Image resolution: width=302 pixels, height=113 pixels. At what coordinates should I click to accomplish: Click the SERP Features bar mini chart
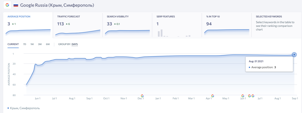[x=174, y=33]
